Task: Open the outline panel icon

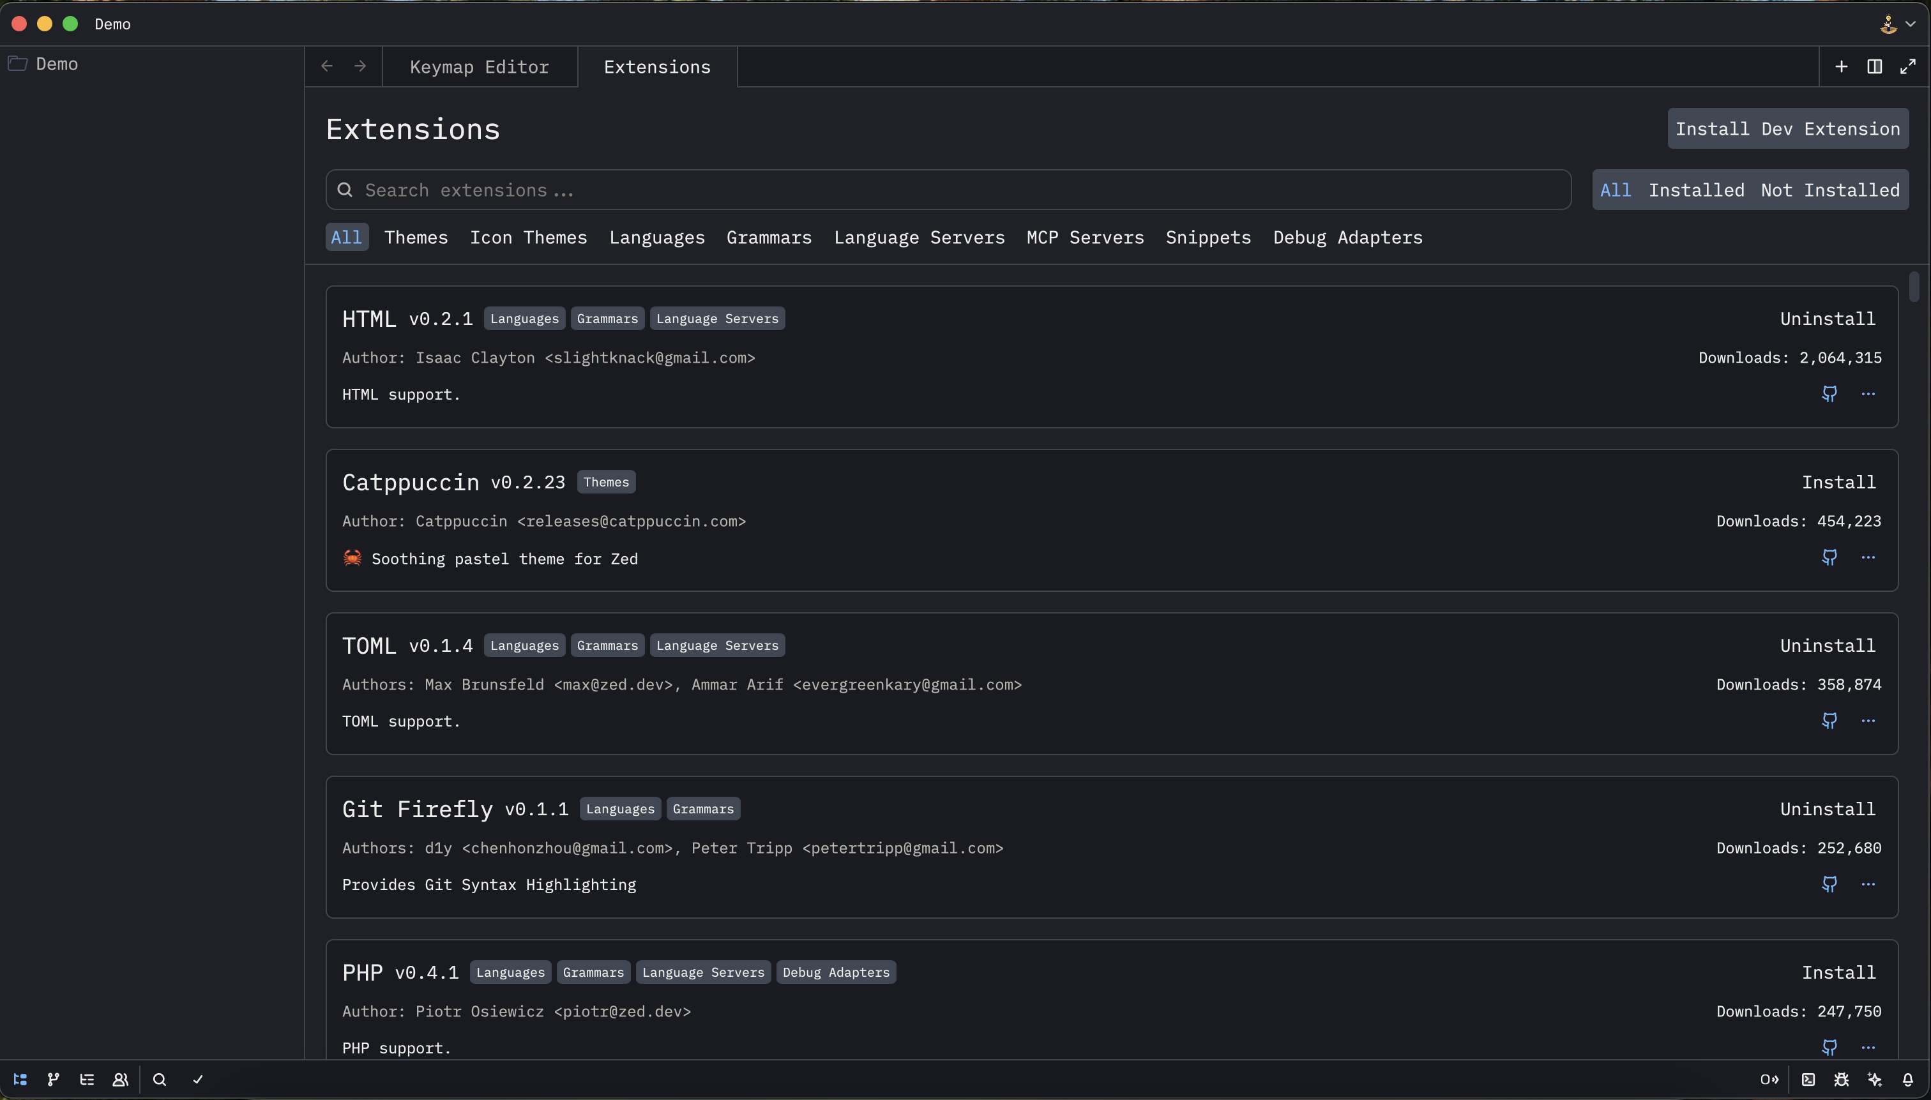Action: (87, 1079)
